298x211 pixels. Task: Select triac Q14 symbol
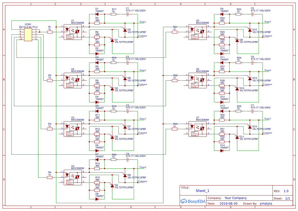[x=250, y=127]
